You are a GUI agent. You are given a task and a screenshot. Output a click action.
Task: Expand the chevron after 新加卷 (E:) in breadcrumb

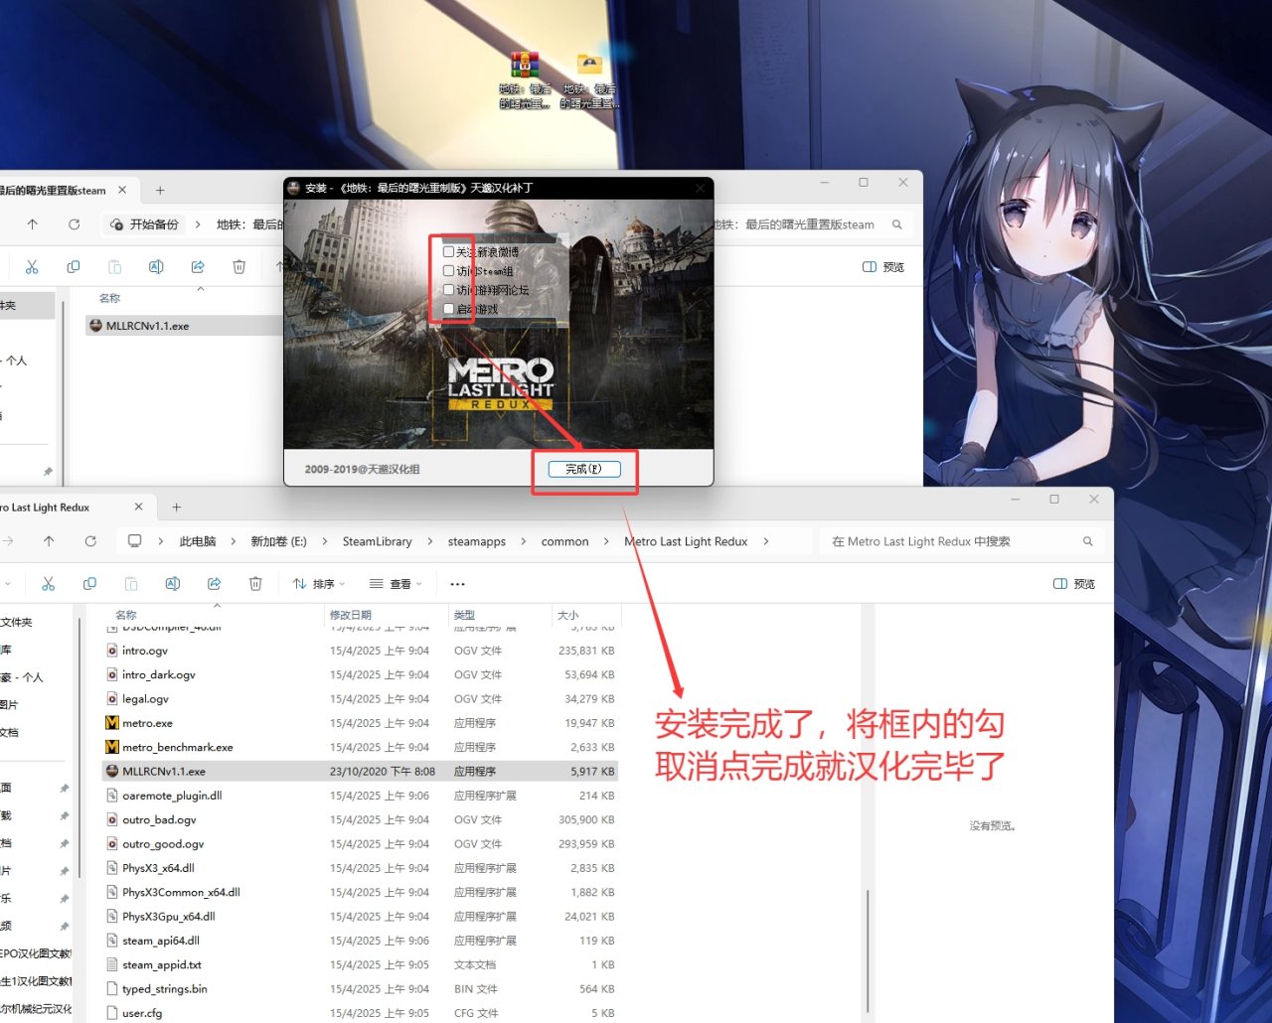[x=325, y=541]
